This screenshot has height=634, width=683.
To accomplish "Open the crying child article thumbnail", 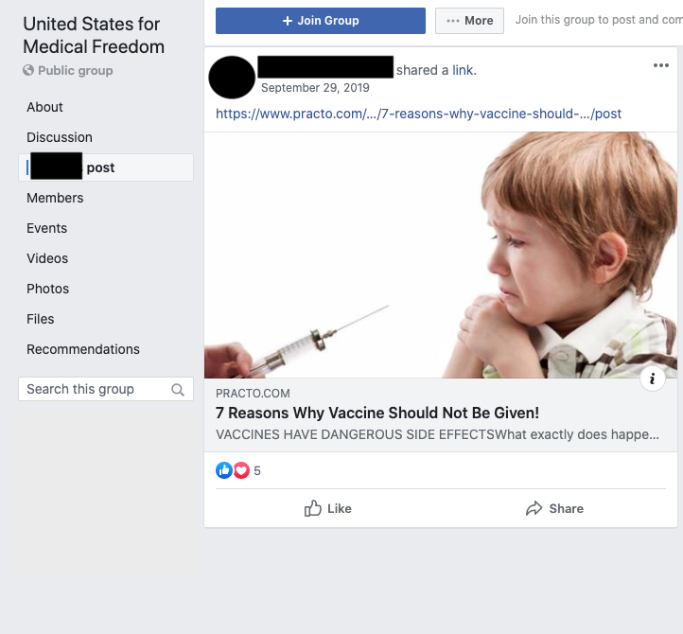I will pyautogui.click(x=441, y=255).
